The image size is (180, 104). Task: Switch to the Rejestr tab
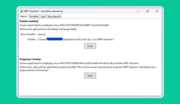(24, 16)
